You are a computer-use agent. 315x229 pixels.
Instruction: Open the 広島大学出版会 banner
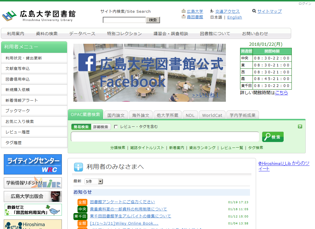pyautogui.click(x=33, y=196)
